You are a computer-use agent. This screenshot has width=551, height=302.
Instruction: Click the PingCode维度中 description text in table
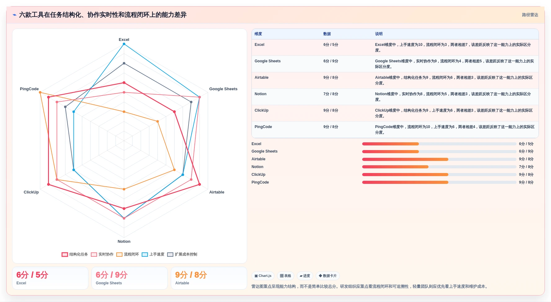(455, 130)
